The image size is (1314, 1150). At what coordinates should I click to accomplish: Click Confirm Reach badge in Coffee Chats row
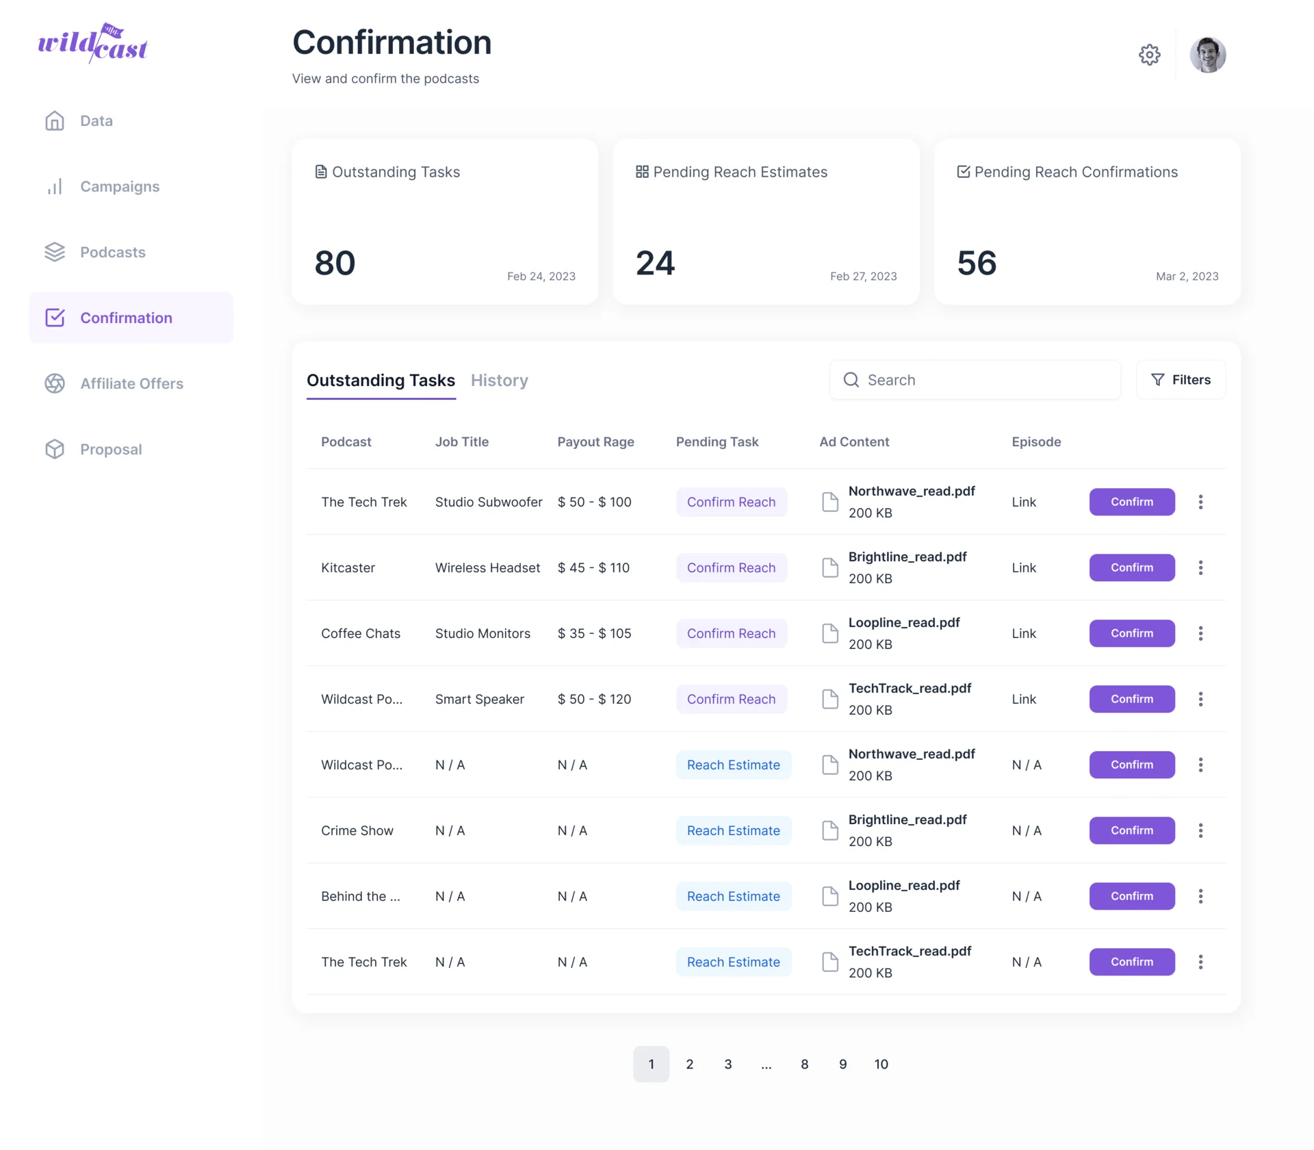[731, 633]
